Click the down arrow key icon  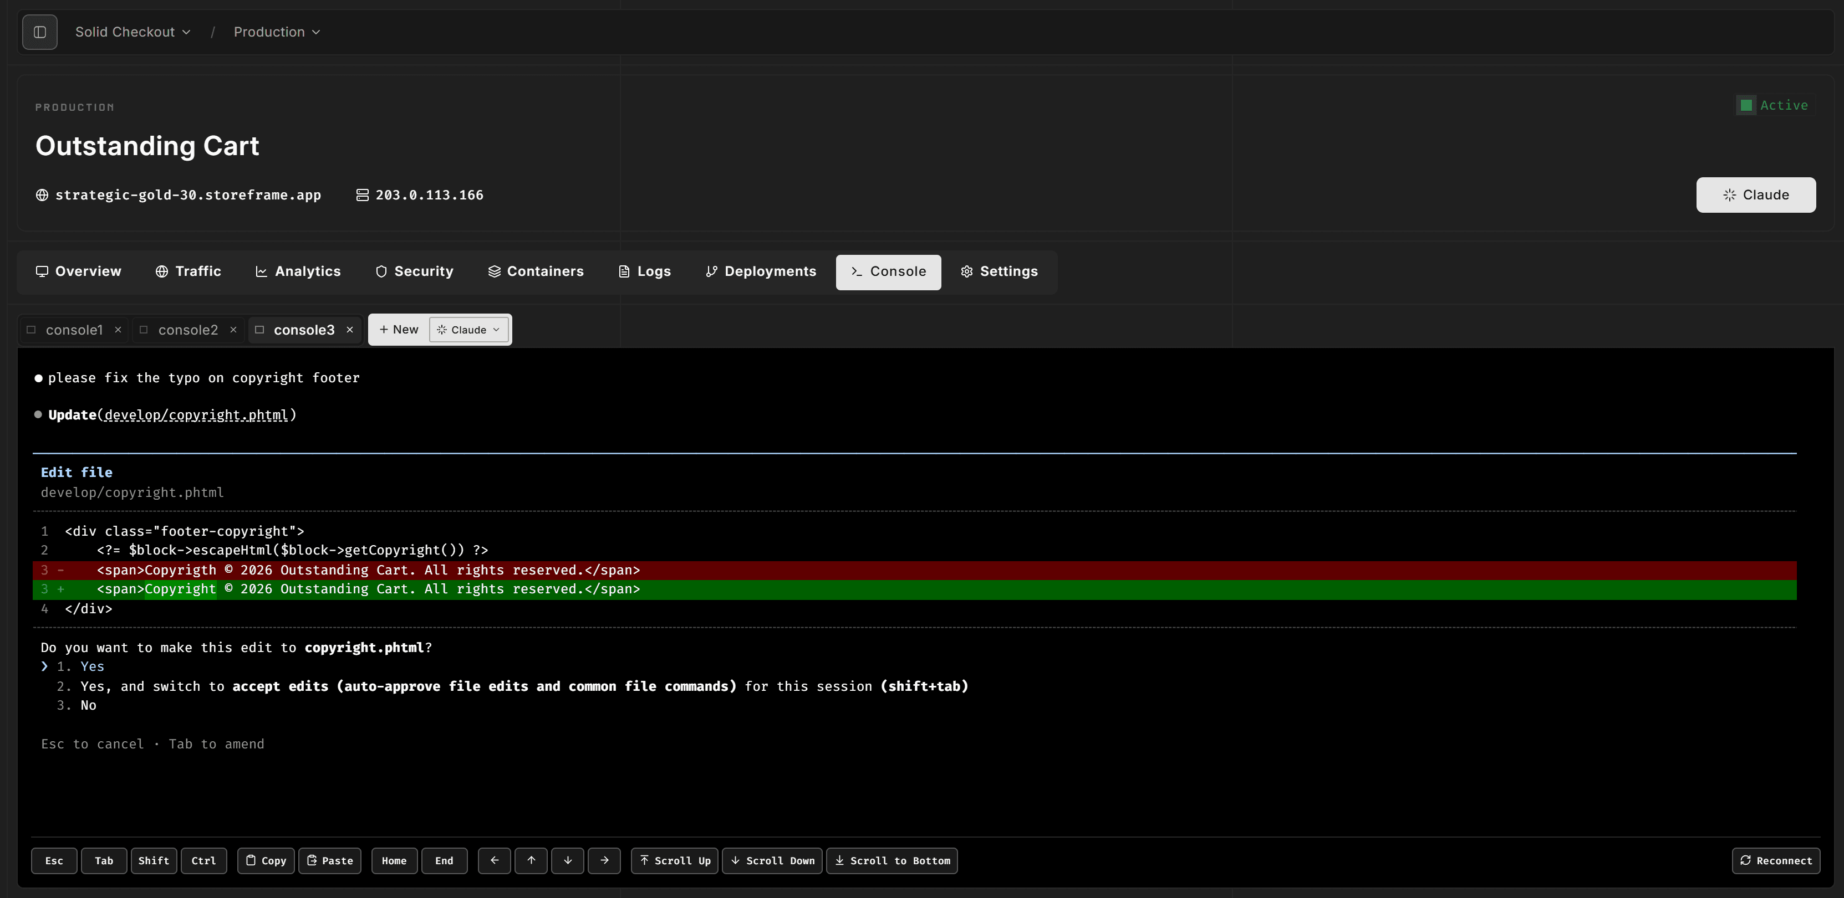568,861
